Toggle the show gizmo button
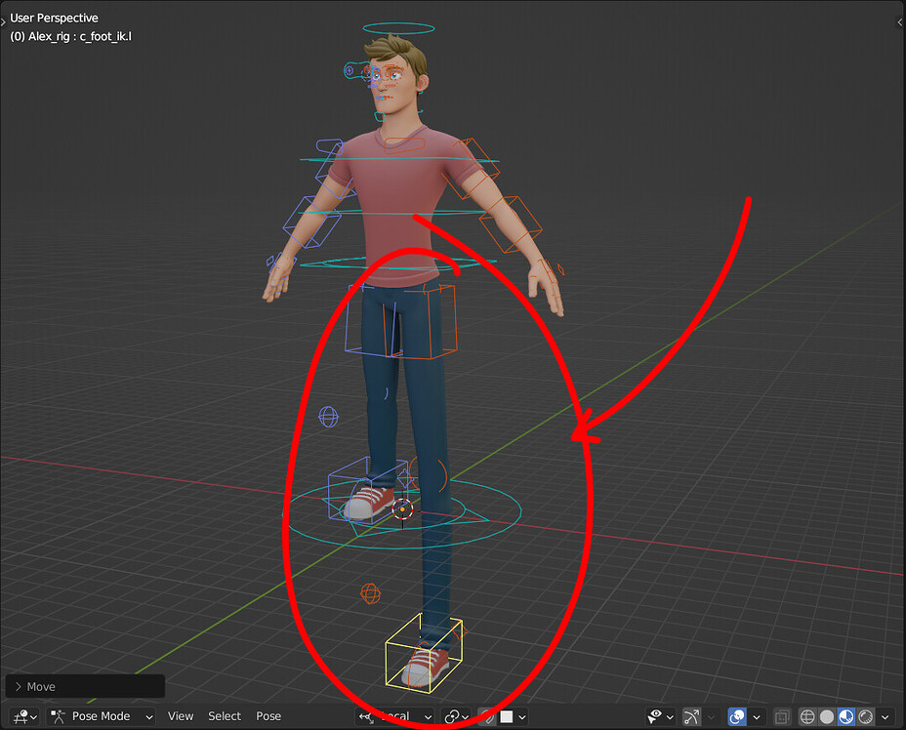The image size is (906, 730). [x=691, y=716]
